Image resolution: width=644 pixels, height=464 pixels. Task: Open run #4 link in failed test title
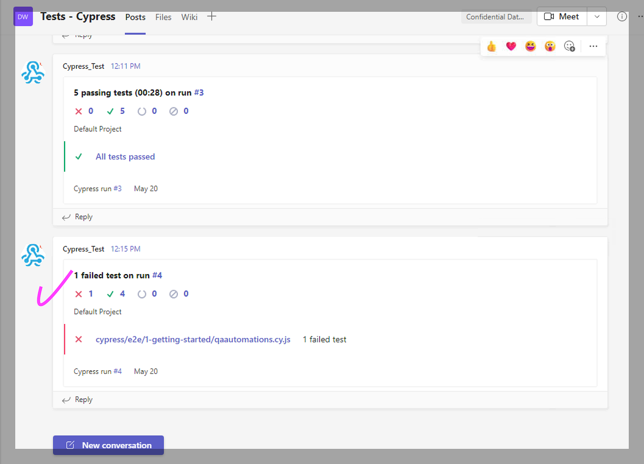(157, 275)
